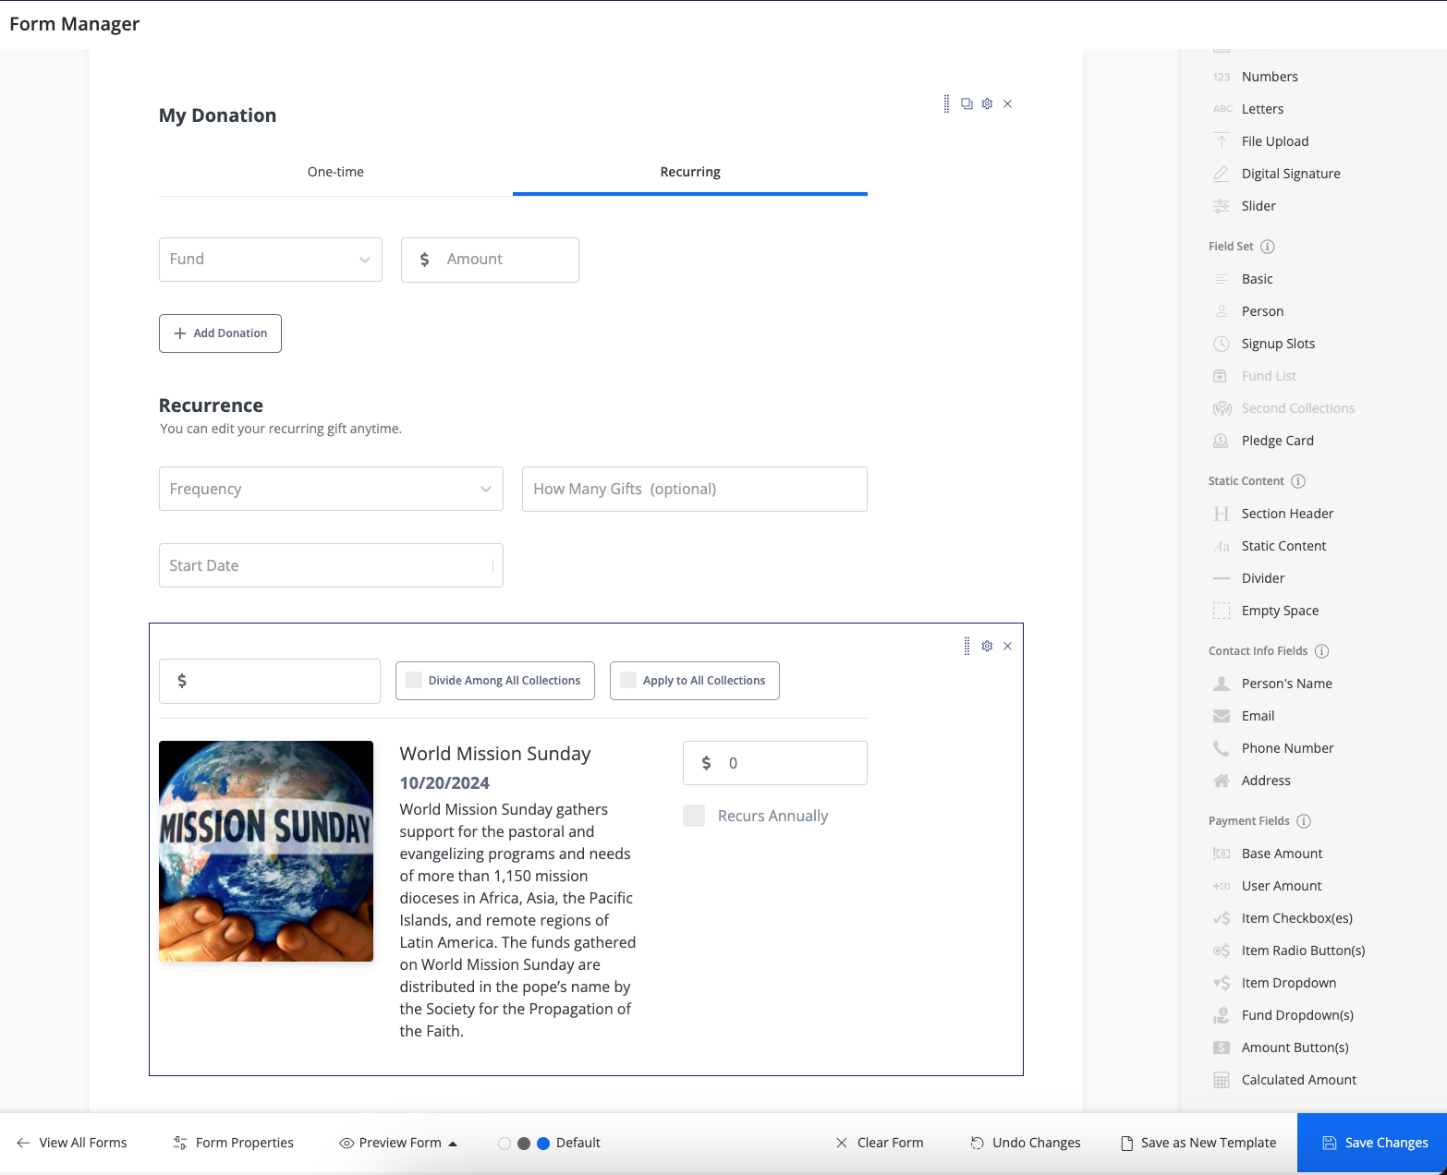Switch to Recurring tab

click(690, 173)
